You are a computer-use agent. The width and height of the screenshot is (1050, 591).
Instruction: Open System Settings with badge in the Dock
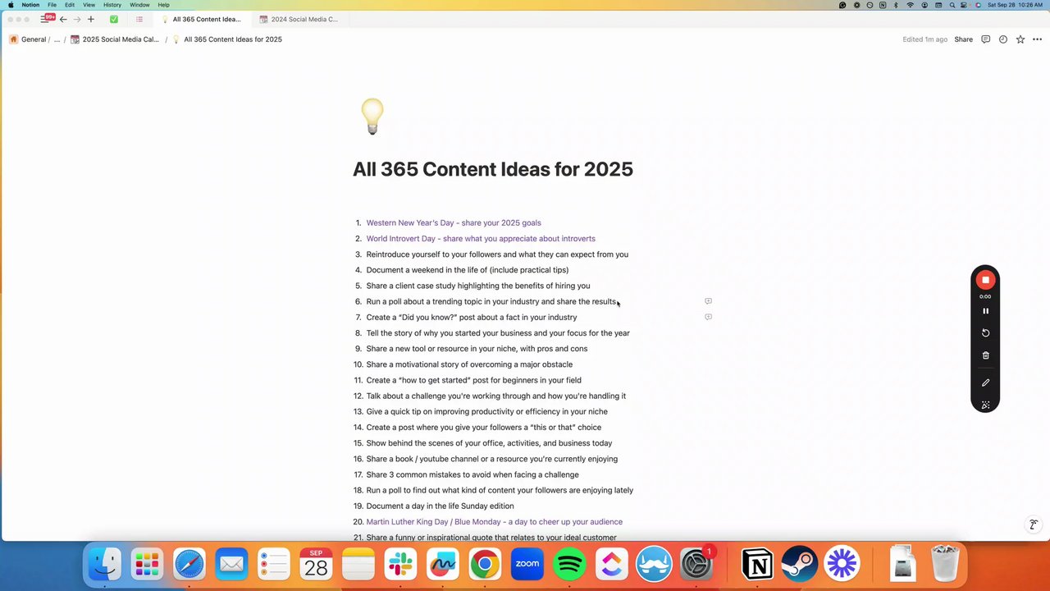point(696,564)
